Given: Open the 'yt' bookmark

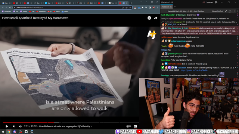Looking at the screenshot, I should [x=50, y=12].
